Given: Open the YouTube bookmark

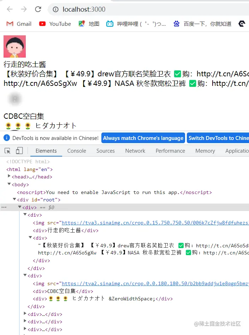Looking at the screenshot, I should (x=55, y=24).
